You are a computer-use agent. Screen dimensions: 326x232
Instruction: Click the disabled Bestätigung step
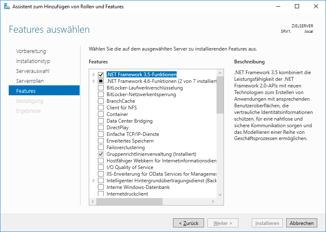pos(30,101)
